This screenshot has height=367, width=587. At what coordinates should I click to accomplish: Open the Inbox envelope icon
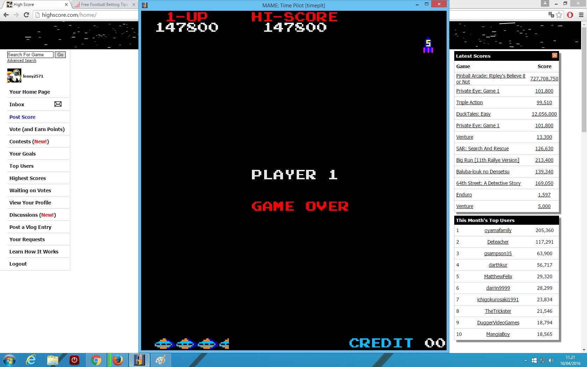(58, 104)
